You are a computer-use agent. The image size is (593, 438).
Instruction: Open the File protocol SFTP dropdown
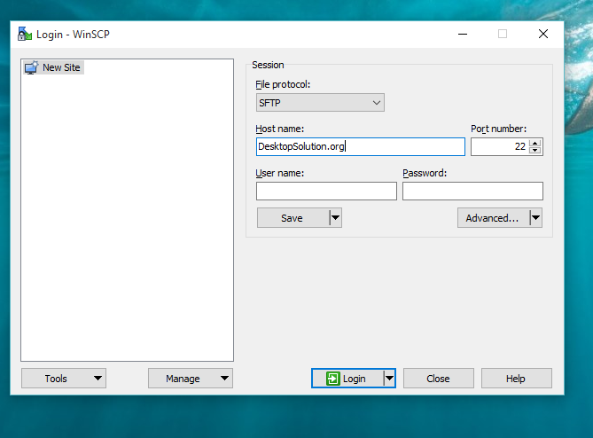point(320,103)
